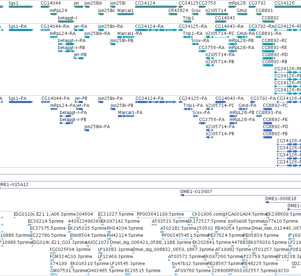Select the Gmd gene label
This screenshot has width=301, height=276.
(x=242, y=11)
